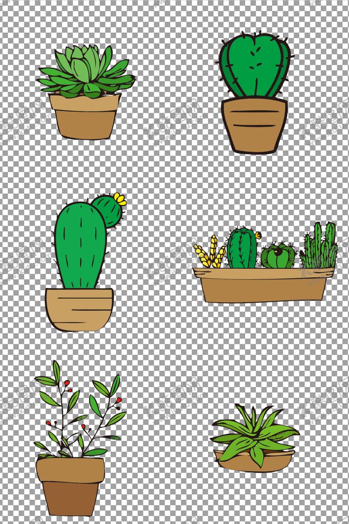Select the striped pot under the tall cactus
The height and width of the screenshot is (524, 349).
point(79,309)
